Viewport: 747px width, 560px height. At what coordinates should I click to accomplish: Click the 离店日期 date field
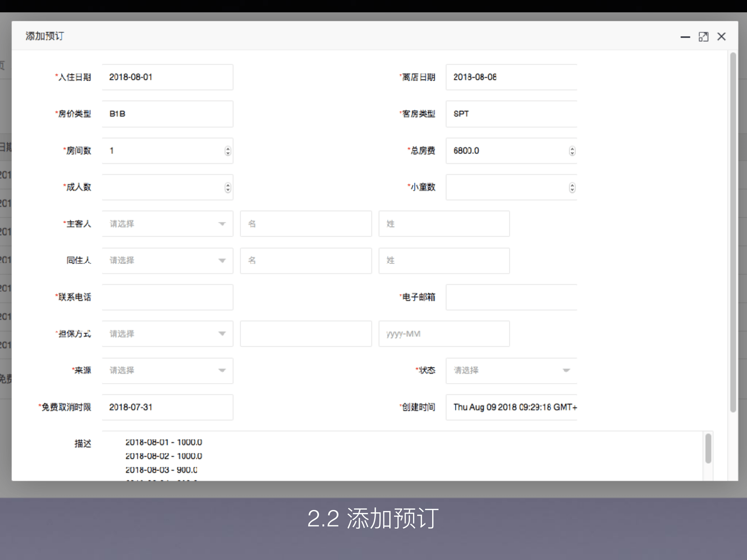pyautogui.click(x=511, y=77)
